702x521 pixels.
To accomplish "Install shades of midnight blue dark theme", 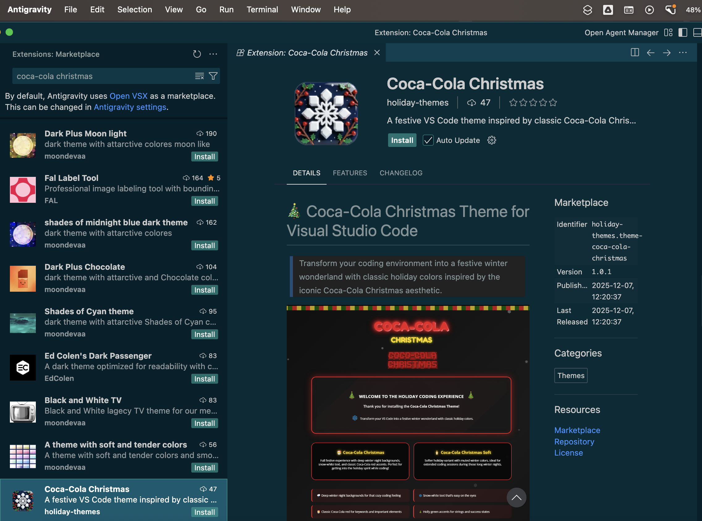I will click(205, 246).
